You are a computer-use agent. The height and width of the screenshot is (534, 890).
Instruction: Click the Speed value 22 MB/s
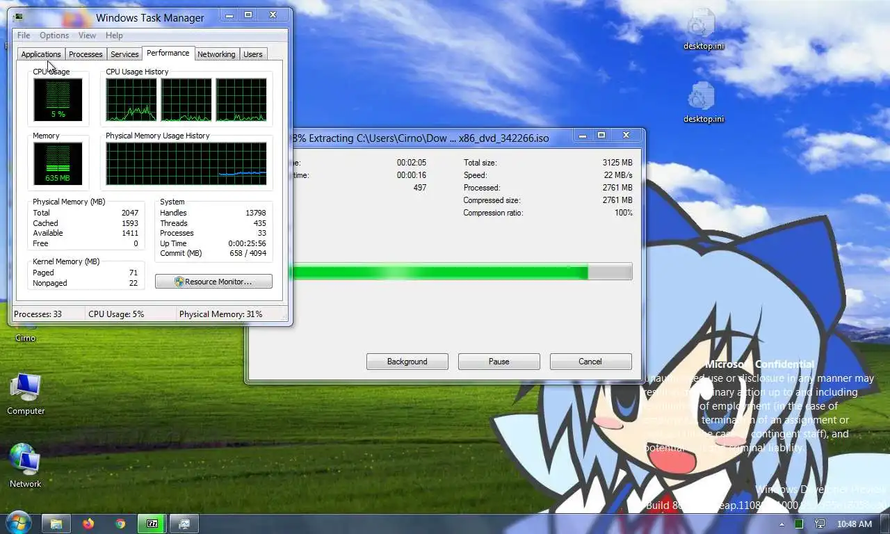618,175
